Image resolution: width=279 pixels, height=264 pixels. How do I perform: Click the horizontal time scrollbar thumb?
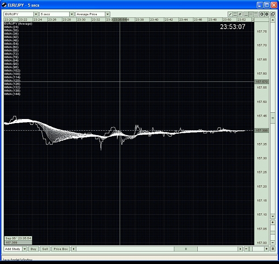(186, 249)
